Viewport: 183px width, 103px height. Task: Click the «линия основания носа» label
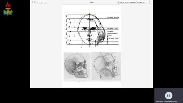(x=112, y=33)
